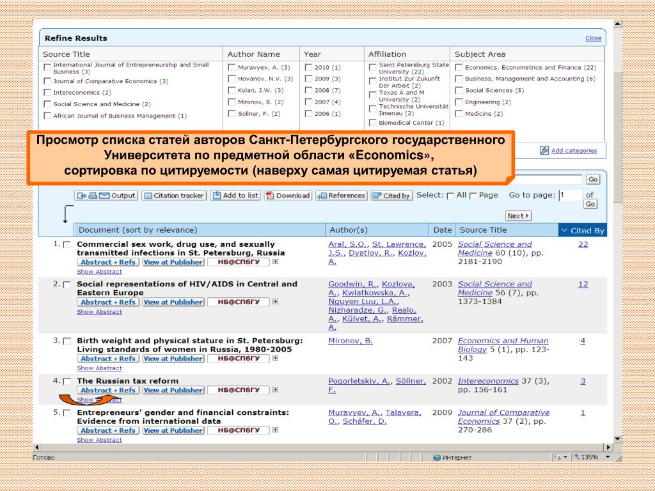This screenshot has width=655, height=491.
Task: Sort results by Cited By column
Action: point(583,230)
